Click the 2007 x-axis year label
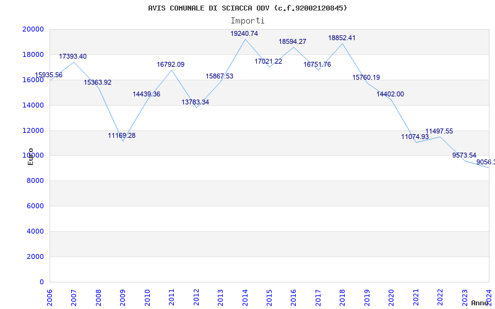 tap(74, 297)
